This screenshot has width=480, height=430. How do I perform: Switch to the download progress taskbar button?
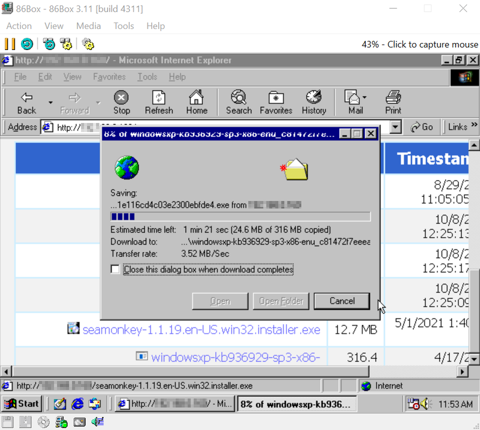297,404
